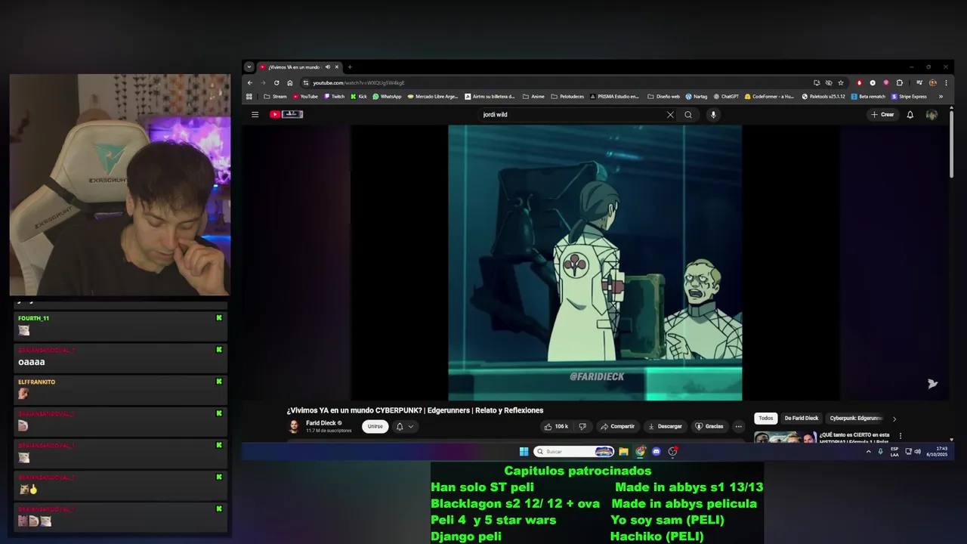Show more bookmarks overflow chevron
This screenshot has height=544, width=967.
click(x=941, y=97)
